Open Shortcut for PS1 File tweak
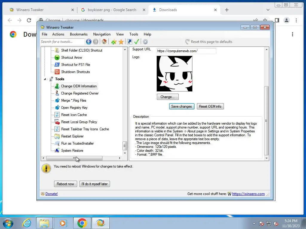Screen dimensions: 306x229 (76, 65)
